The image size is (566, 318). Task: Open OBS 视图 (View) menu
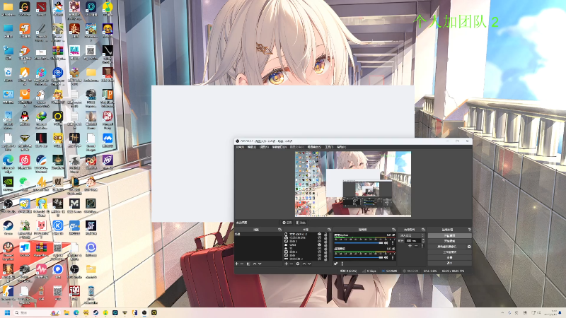point(264,147)
